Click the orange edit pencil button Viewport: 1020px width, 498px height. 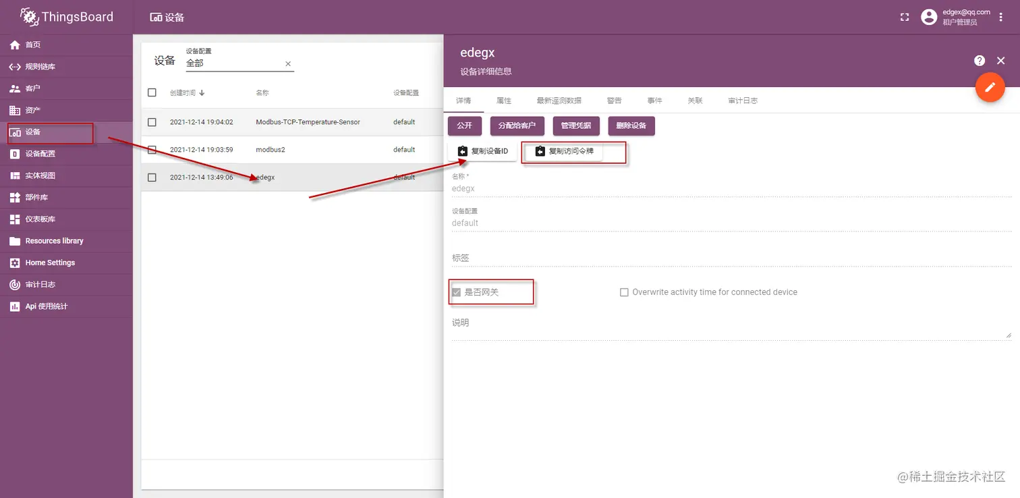tap(990, 88)
